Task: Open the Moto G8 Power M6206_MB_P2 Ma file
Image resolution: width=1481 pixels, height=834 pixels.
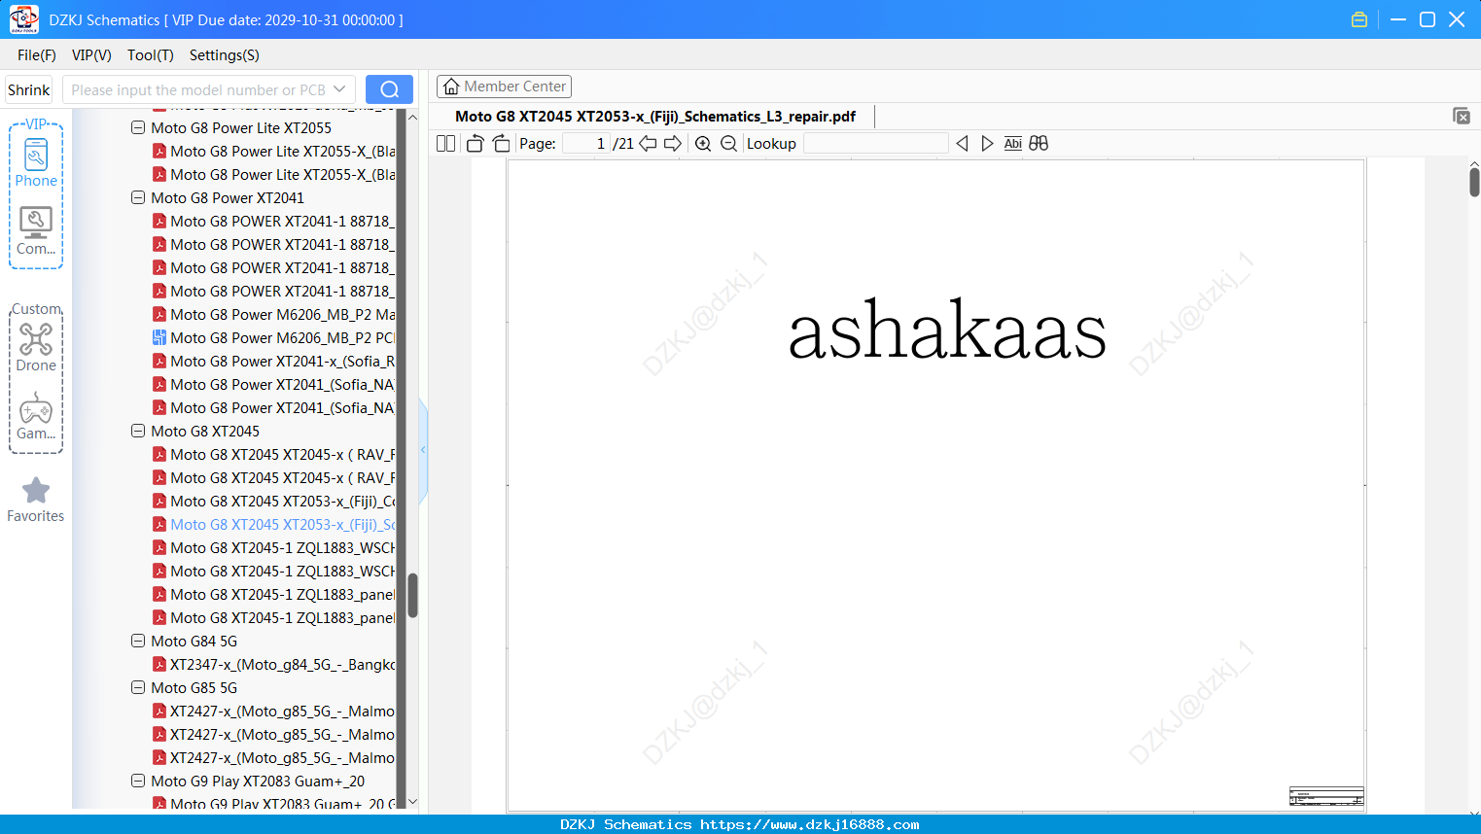Action: (273, 314)
